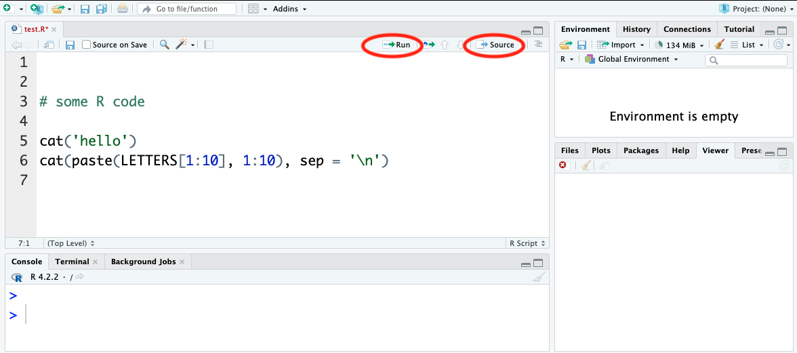
Task: Expand the recent files dropdown arrow
Action: click(x=70, y=9)
